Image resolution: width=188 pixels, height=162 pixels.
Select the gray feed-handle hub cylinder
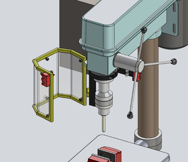[x=128, y=63]
